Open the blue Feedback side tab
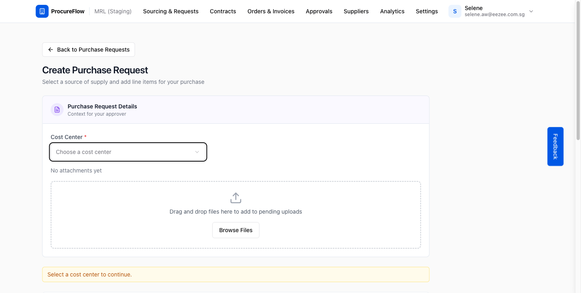Screen dimensions: 581x293 pos(555,146)
